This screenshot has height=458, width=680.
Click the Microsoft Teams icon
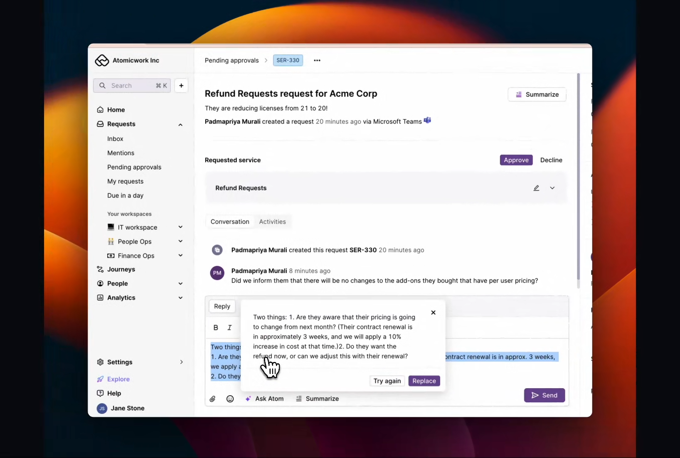click(427, 121)
